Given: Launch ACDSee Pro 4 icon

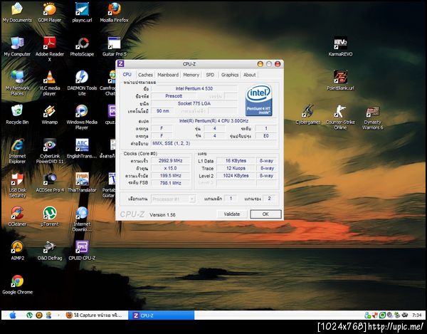Looking at the screenshot, I should [x=50, y=182].
